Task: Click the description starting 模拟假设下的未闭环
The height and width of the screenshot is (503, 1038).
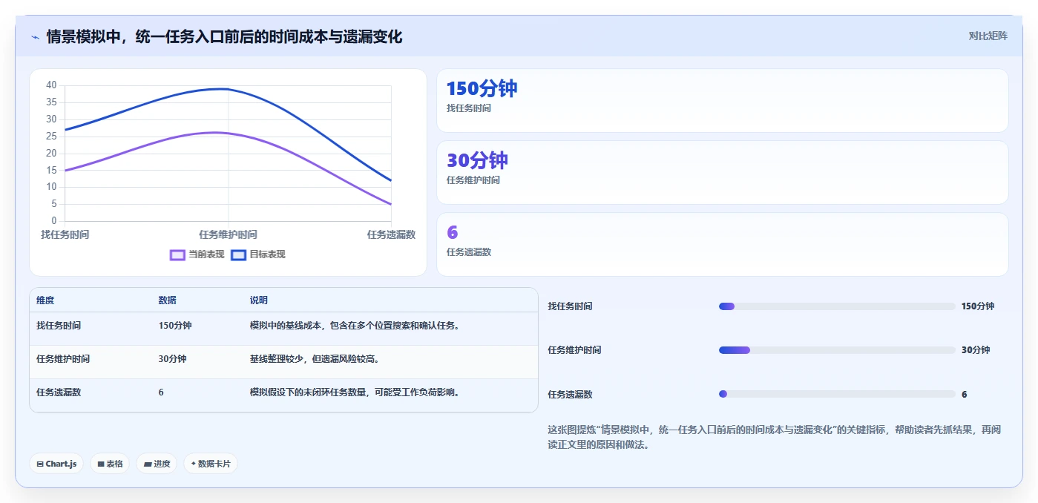Action: click(355, 392)
